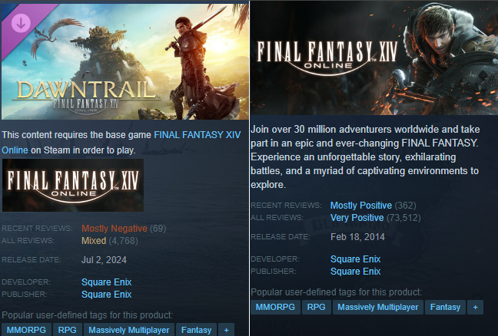Screen dimensions: 498x336
Task: Open Square Enix developer link under Dawntrail
Action: point(106,282)
